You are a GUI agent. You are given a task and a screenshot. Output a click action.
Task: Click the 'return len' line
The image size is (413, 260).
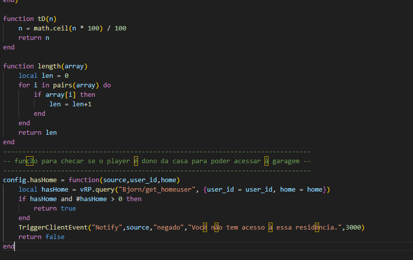coord(37,133)
